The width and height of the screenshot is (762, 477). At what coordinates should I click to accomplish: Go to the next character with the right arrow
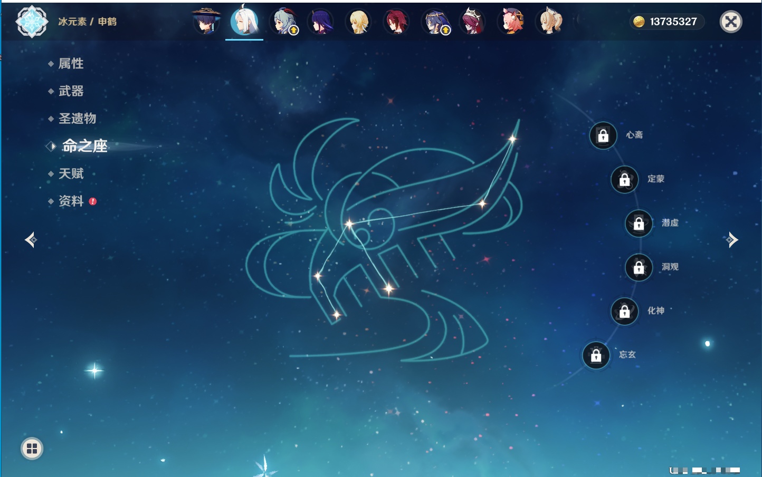[x=731, y=240]
